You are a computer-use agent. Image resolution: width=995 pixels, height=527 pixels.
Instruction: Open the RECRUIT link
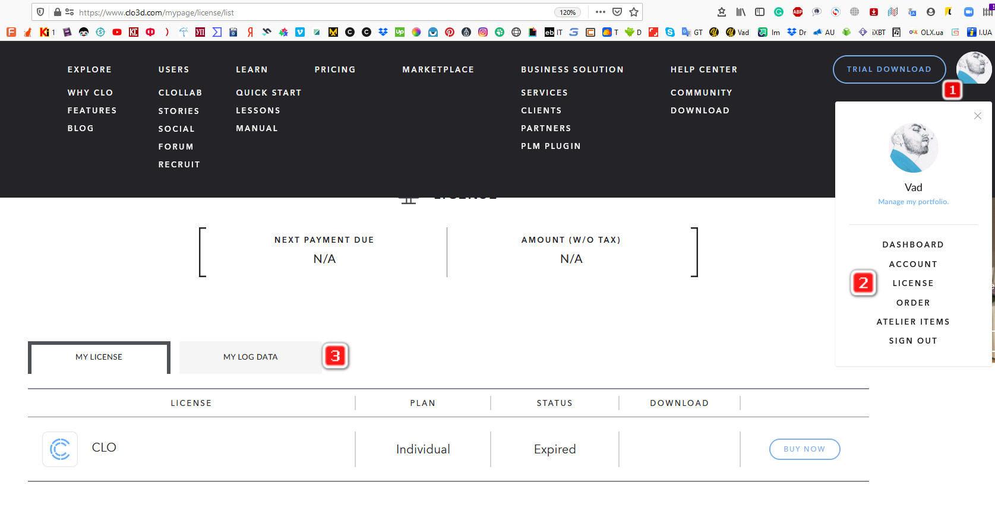179,164
